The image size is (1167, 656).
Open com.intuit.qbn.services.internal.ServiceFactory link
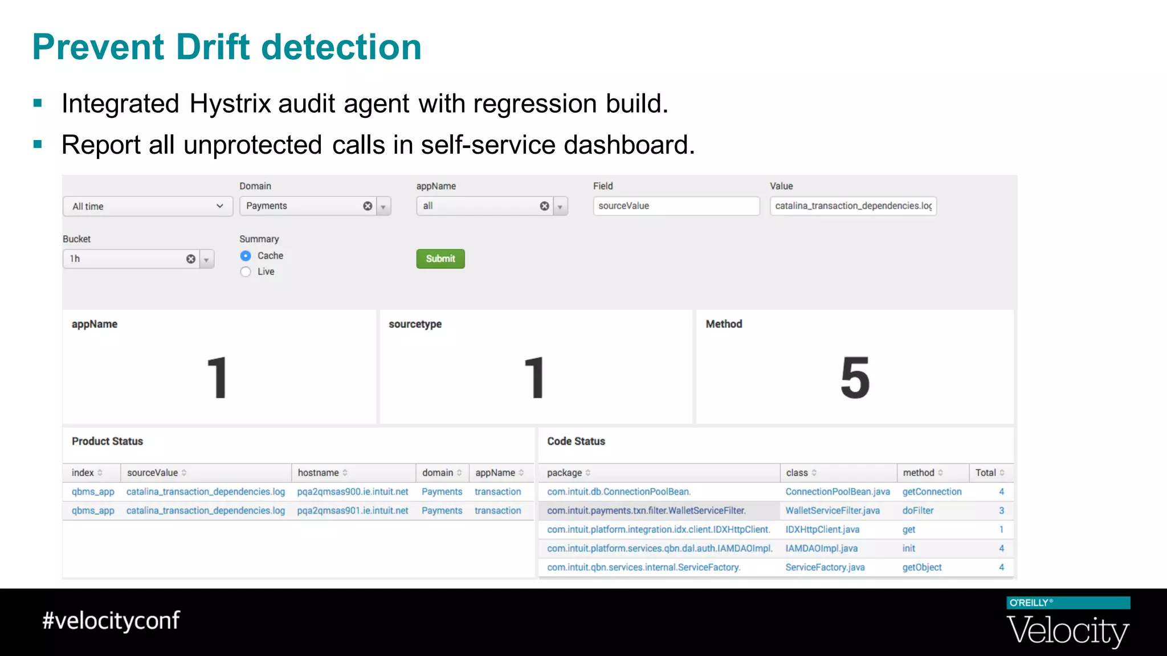point(644,567)
